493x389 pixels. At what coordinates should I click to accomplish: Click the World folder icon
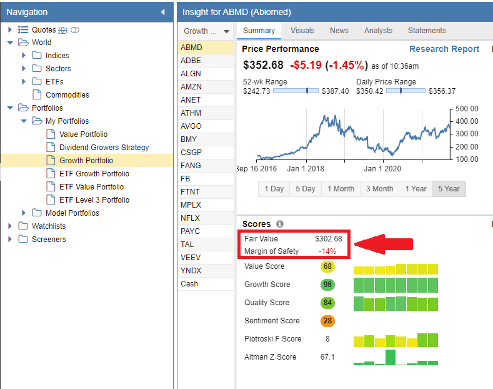click(23, 42)
